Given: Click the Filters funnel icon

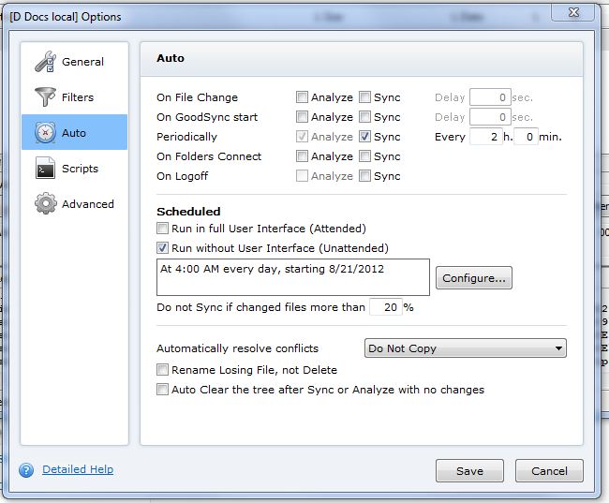Looking at the screenshot, I should point(45,97).
